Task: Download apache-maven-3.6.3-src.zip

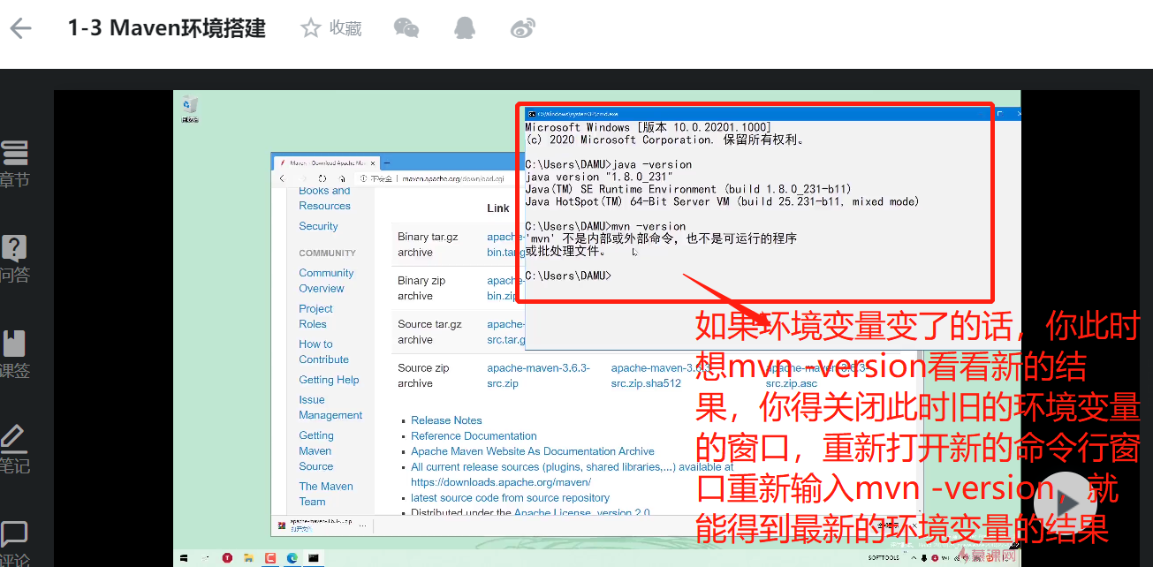Action: tap(538, 375)
